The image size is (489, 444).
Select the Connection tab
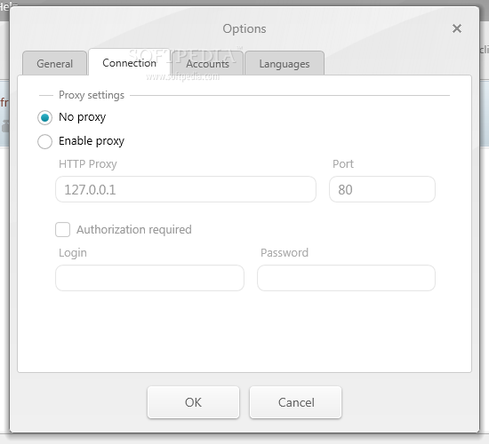click(129, 62)
